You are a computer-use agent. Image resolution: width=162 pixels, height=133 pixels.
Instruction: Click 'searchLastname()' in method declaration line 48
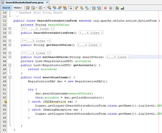[x=57, y=77]
